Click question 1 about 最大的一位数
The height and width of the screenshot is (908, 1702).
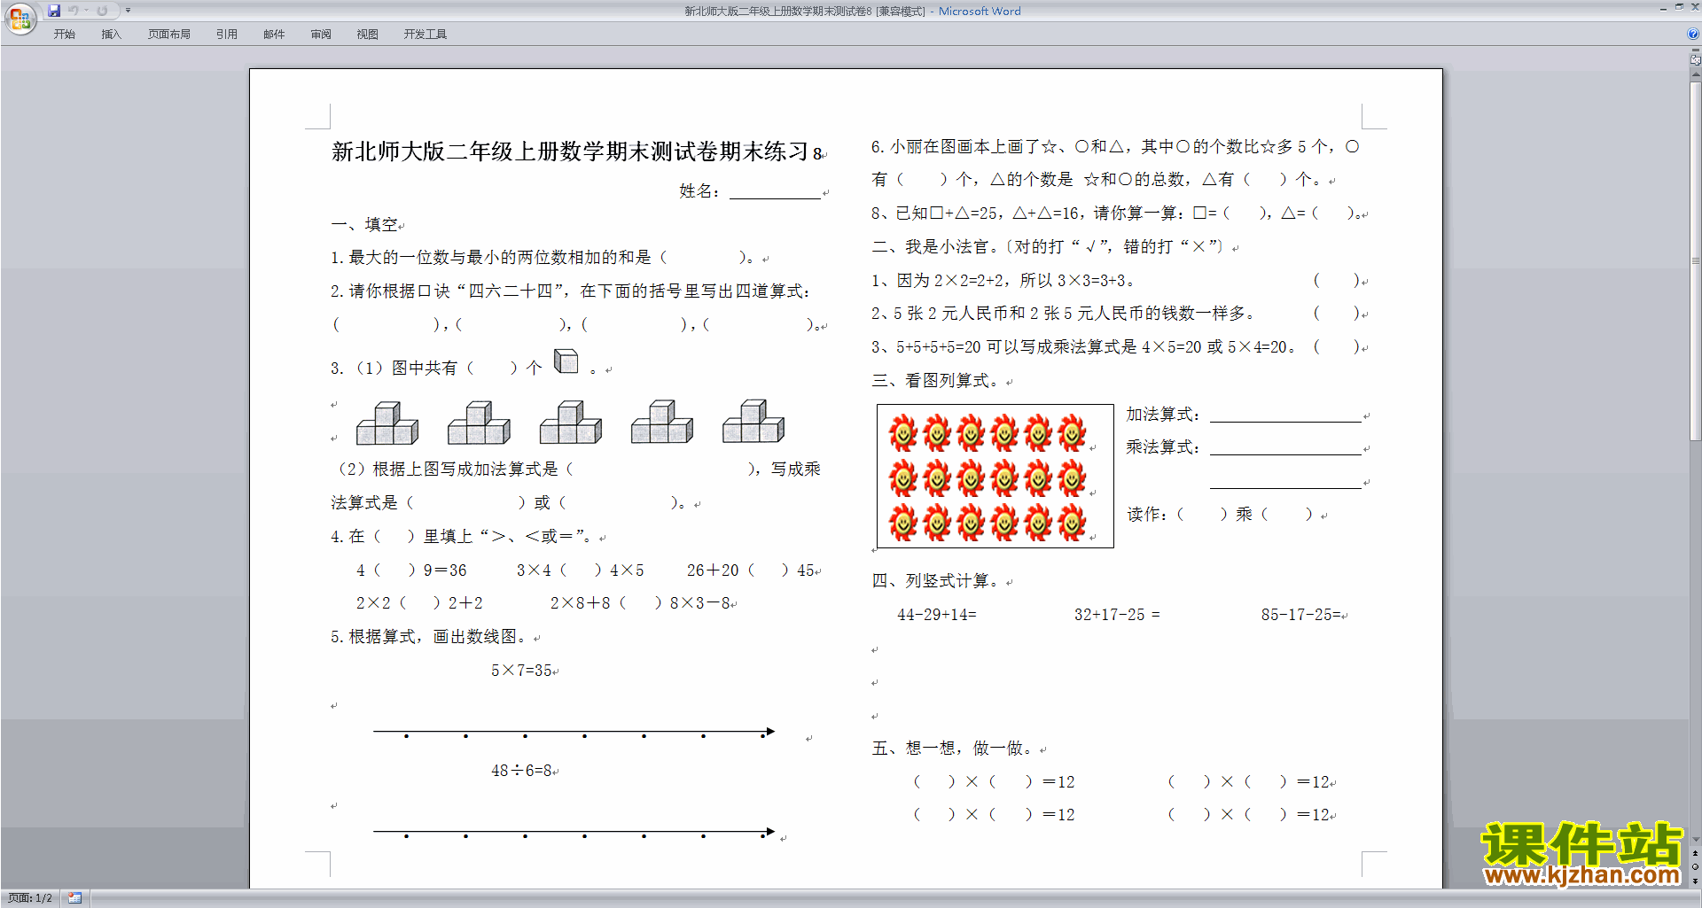point(546,258)
